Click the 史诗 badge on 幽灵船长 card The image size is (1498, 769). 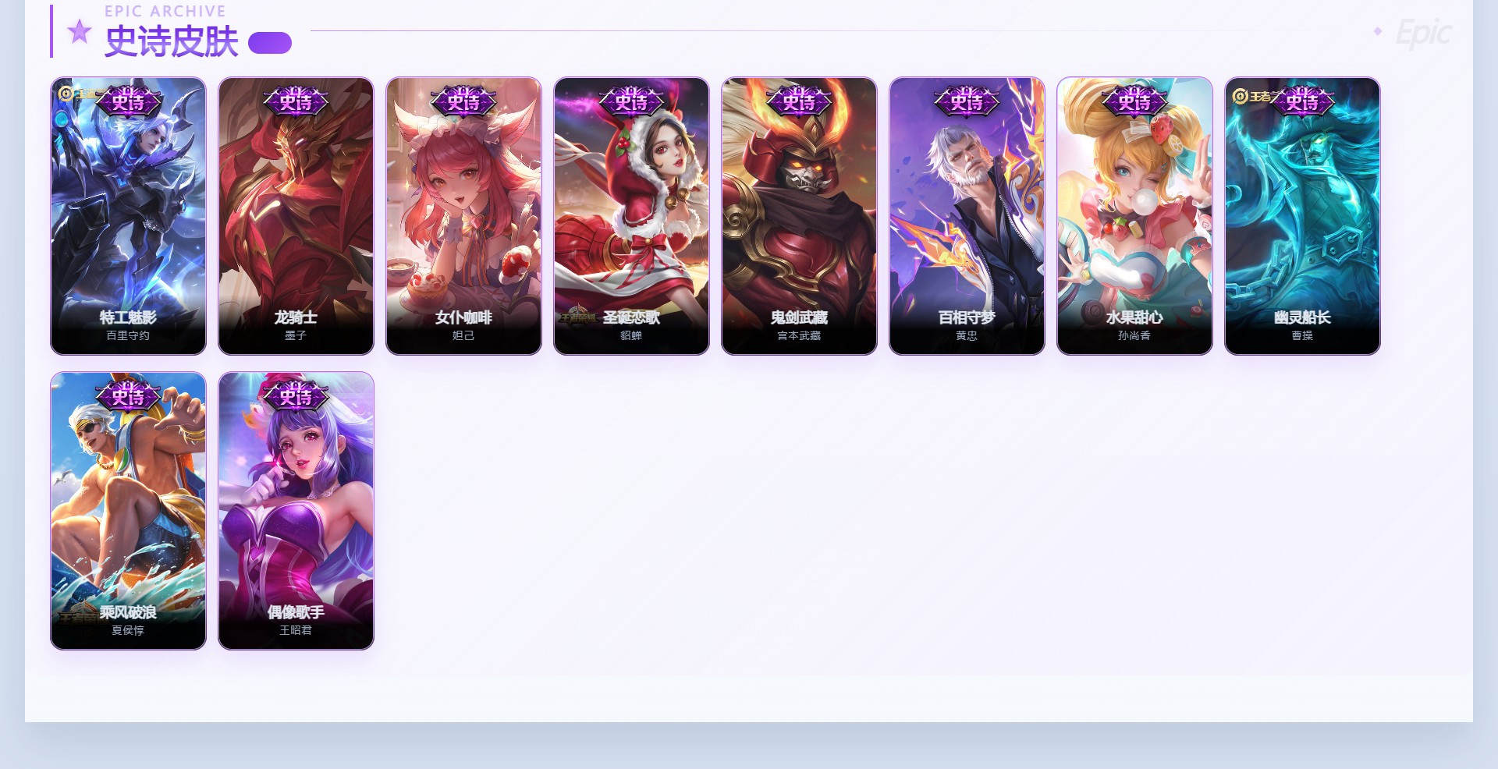1302,101
